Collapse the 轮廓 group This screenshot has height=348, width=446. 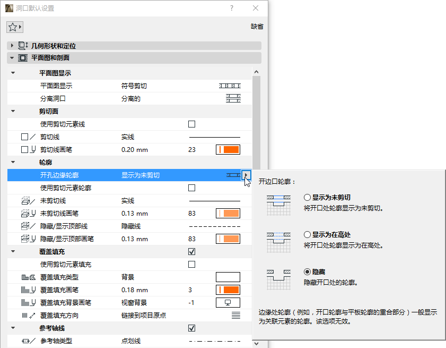13,162
